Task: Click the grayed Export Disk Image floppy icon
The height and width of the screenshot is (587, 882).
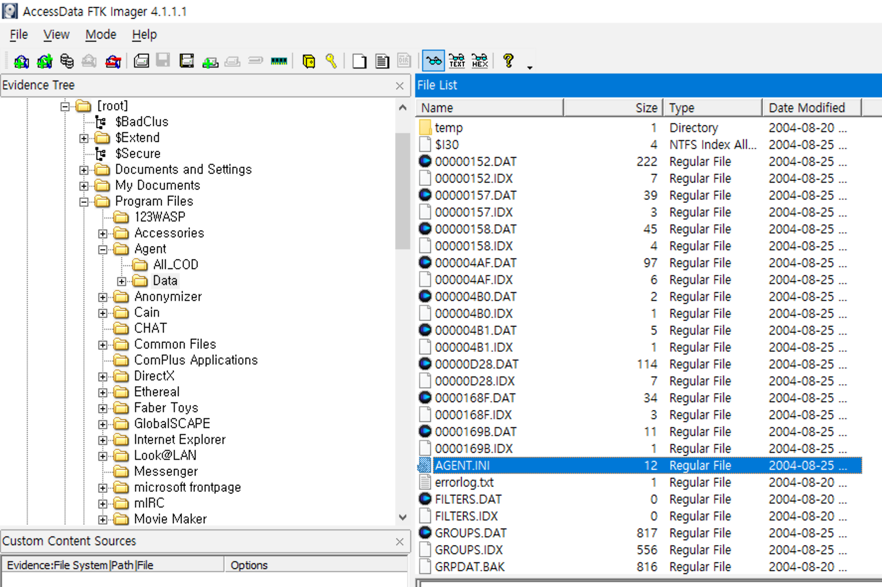Action: coord(163,61)
